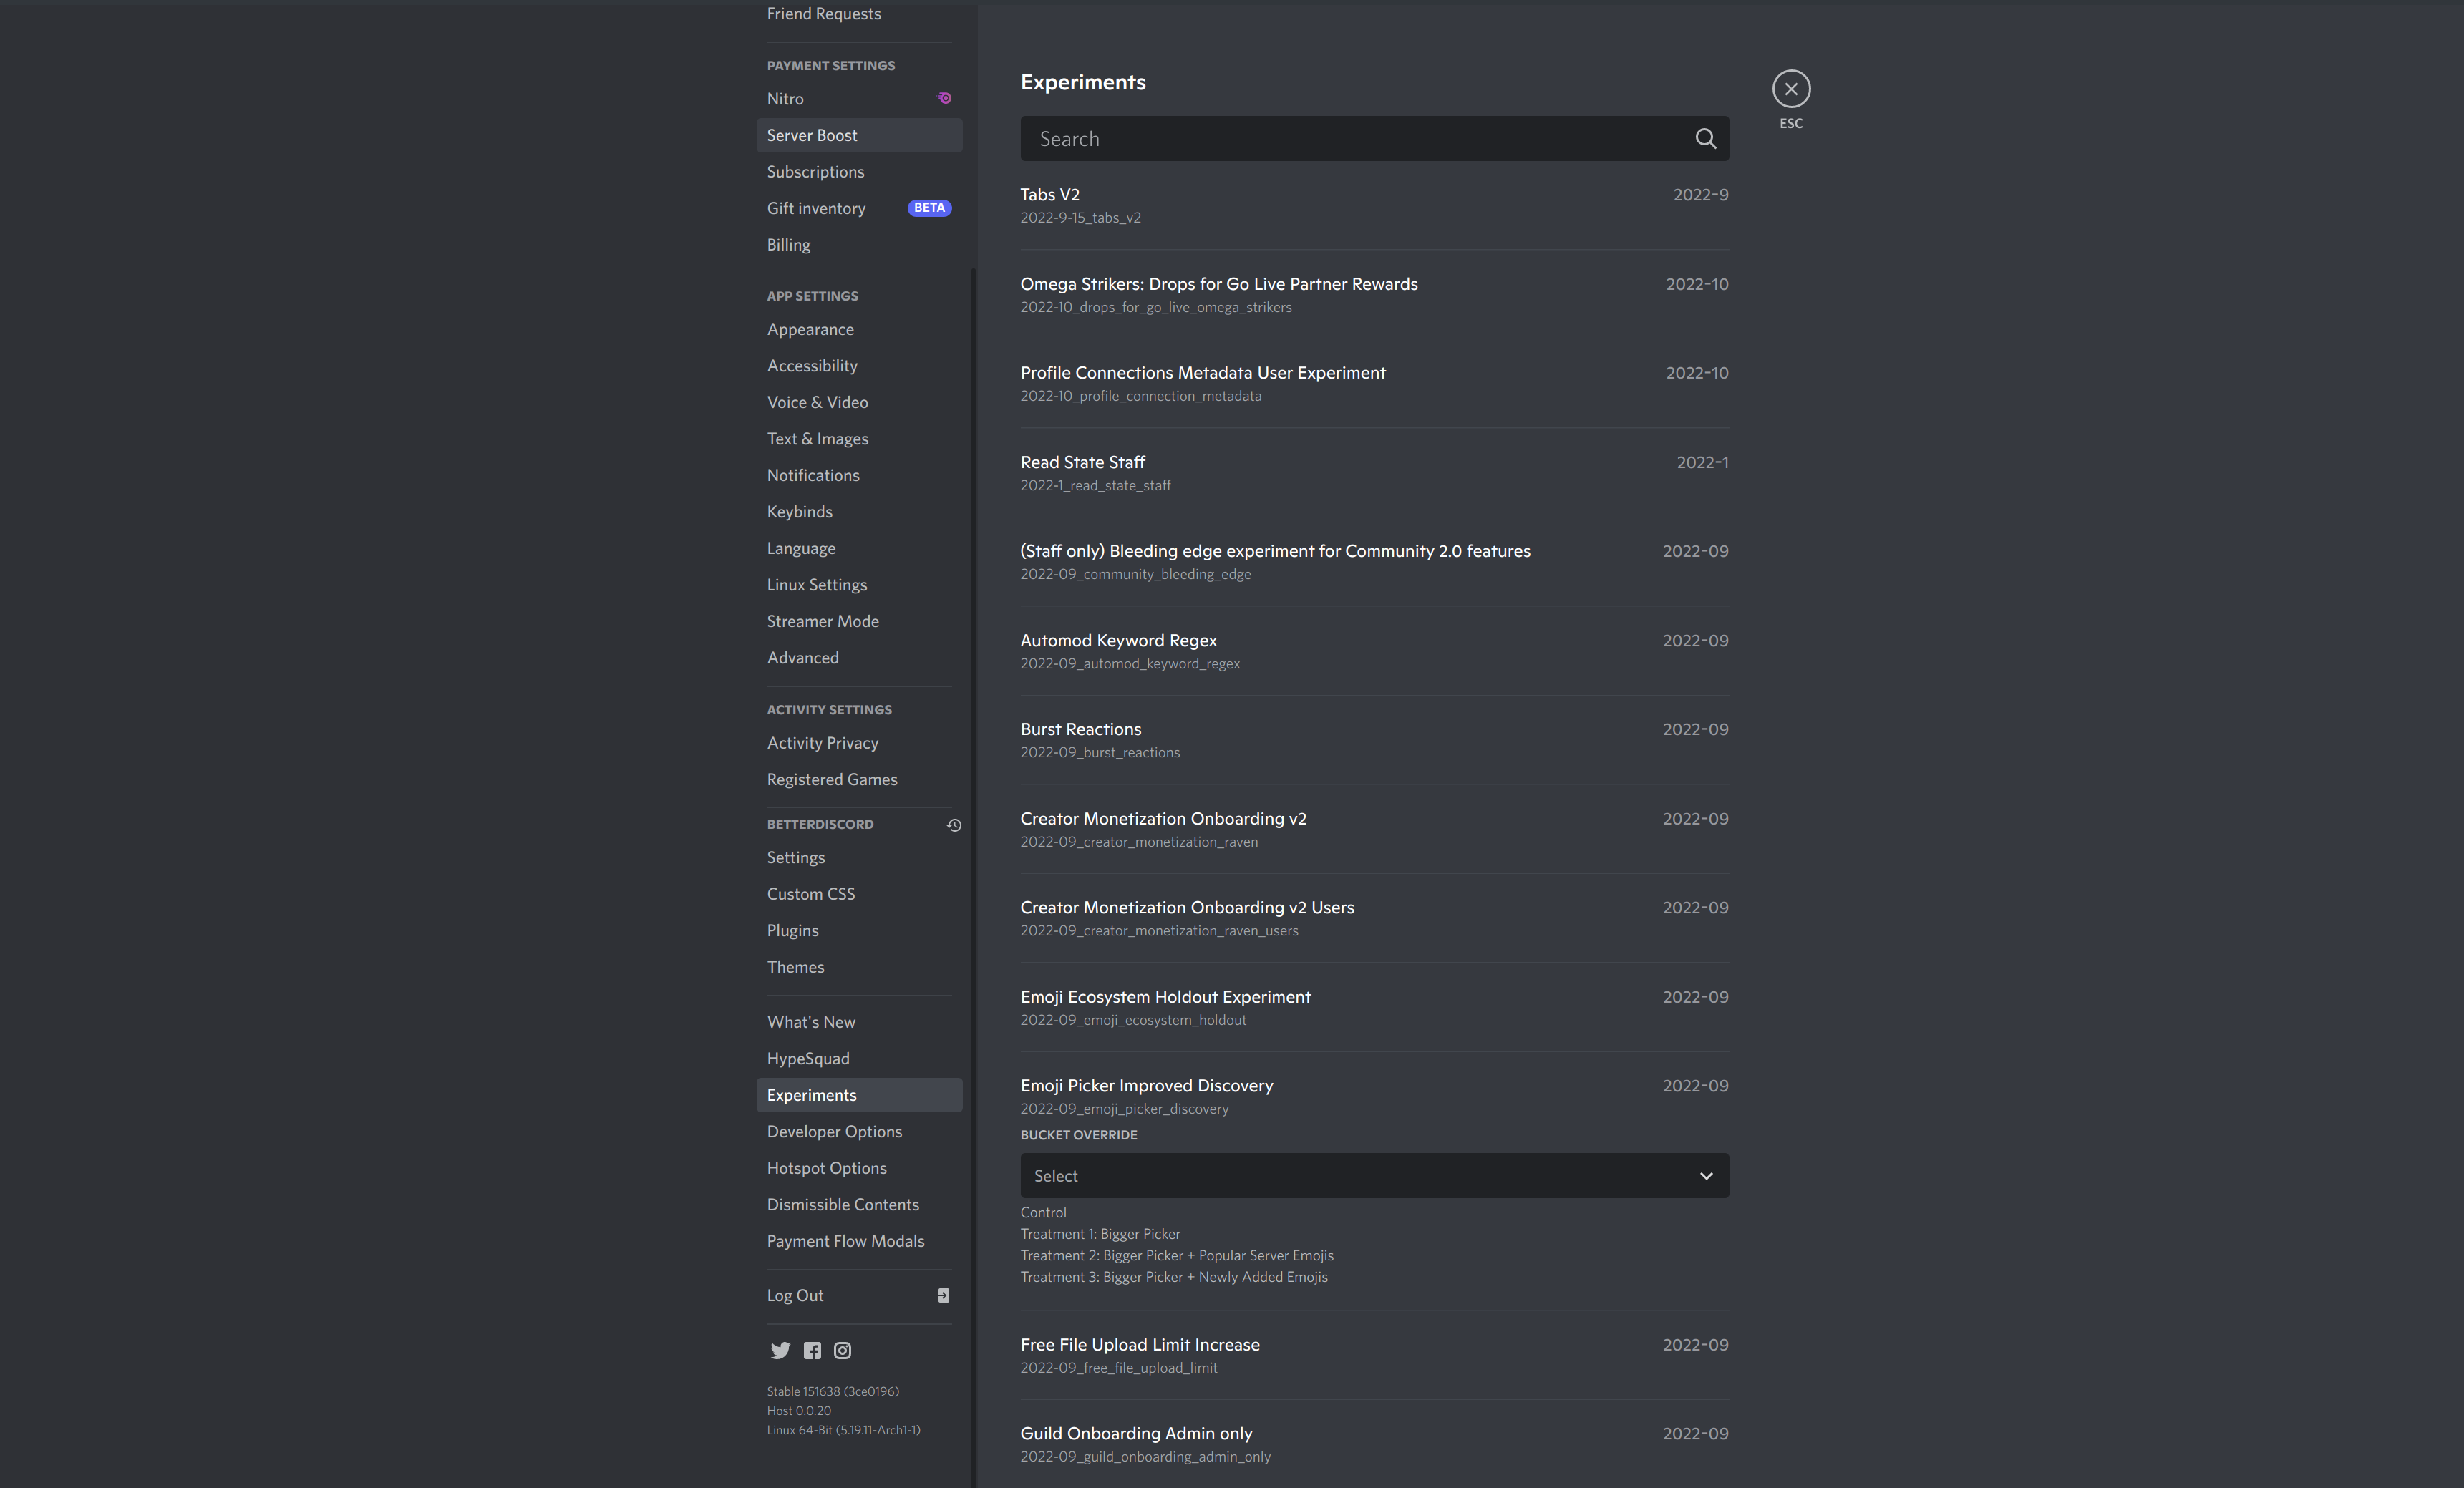This screenshot has height=1488, width=2464.
Task: Open BetterDiscord changelog via the history icon
Action: tap(953, 825)
